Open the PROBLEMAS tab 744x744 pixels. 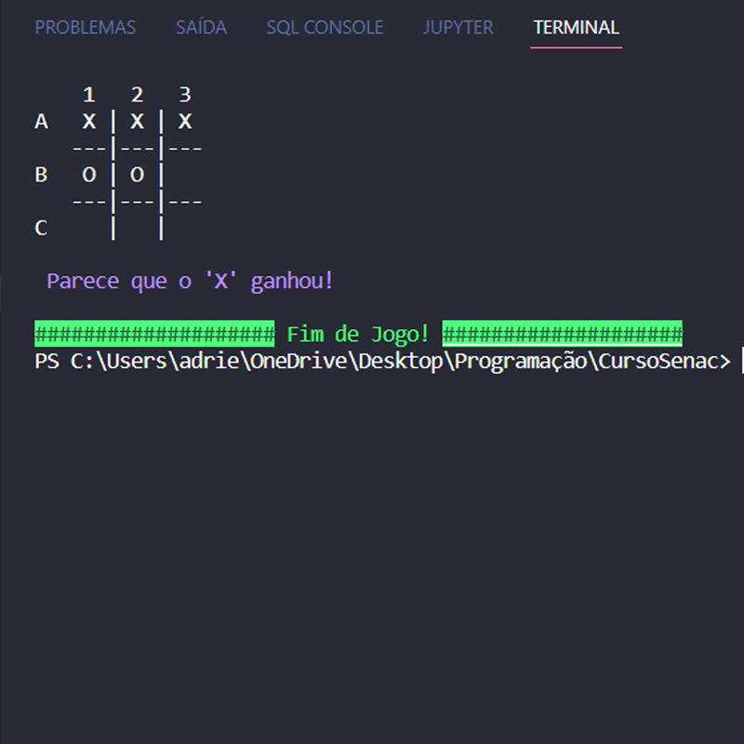(86, 28)
